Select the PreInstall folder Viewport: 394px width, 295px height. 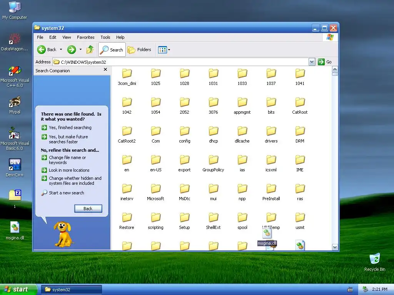271,193
